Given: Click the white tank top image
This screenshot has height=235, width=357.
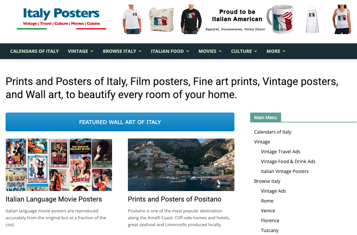Looking at the screenshot, I should coord(342,19).
